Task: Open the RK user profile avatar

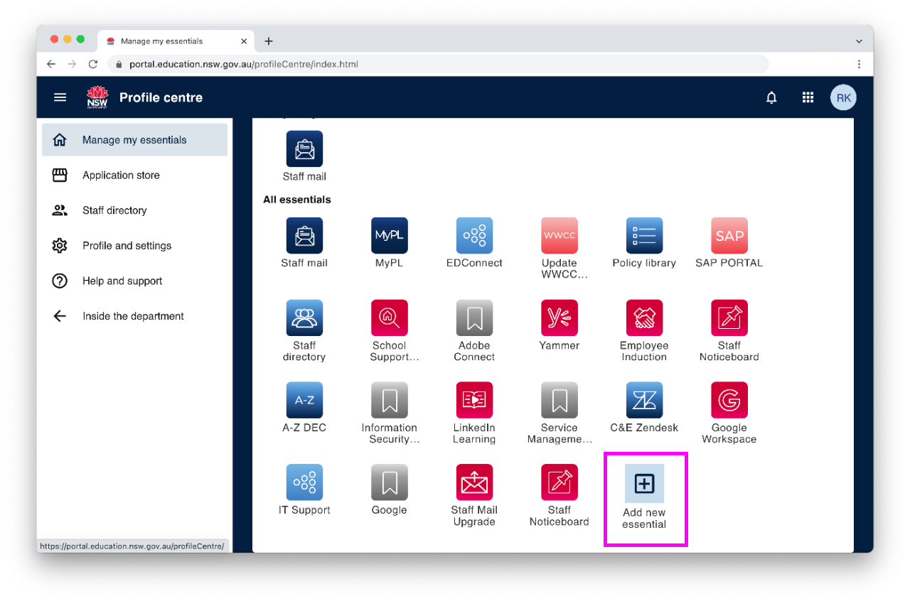Action: [843, 98]
